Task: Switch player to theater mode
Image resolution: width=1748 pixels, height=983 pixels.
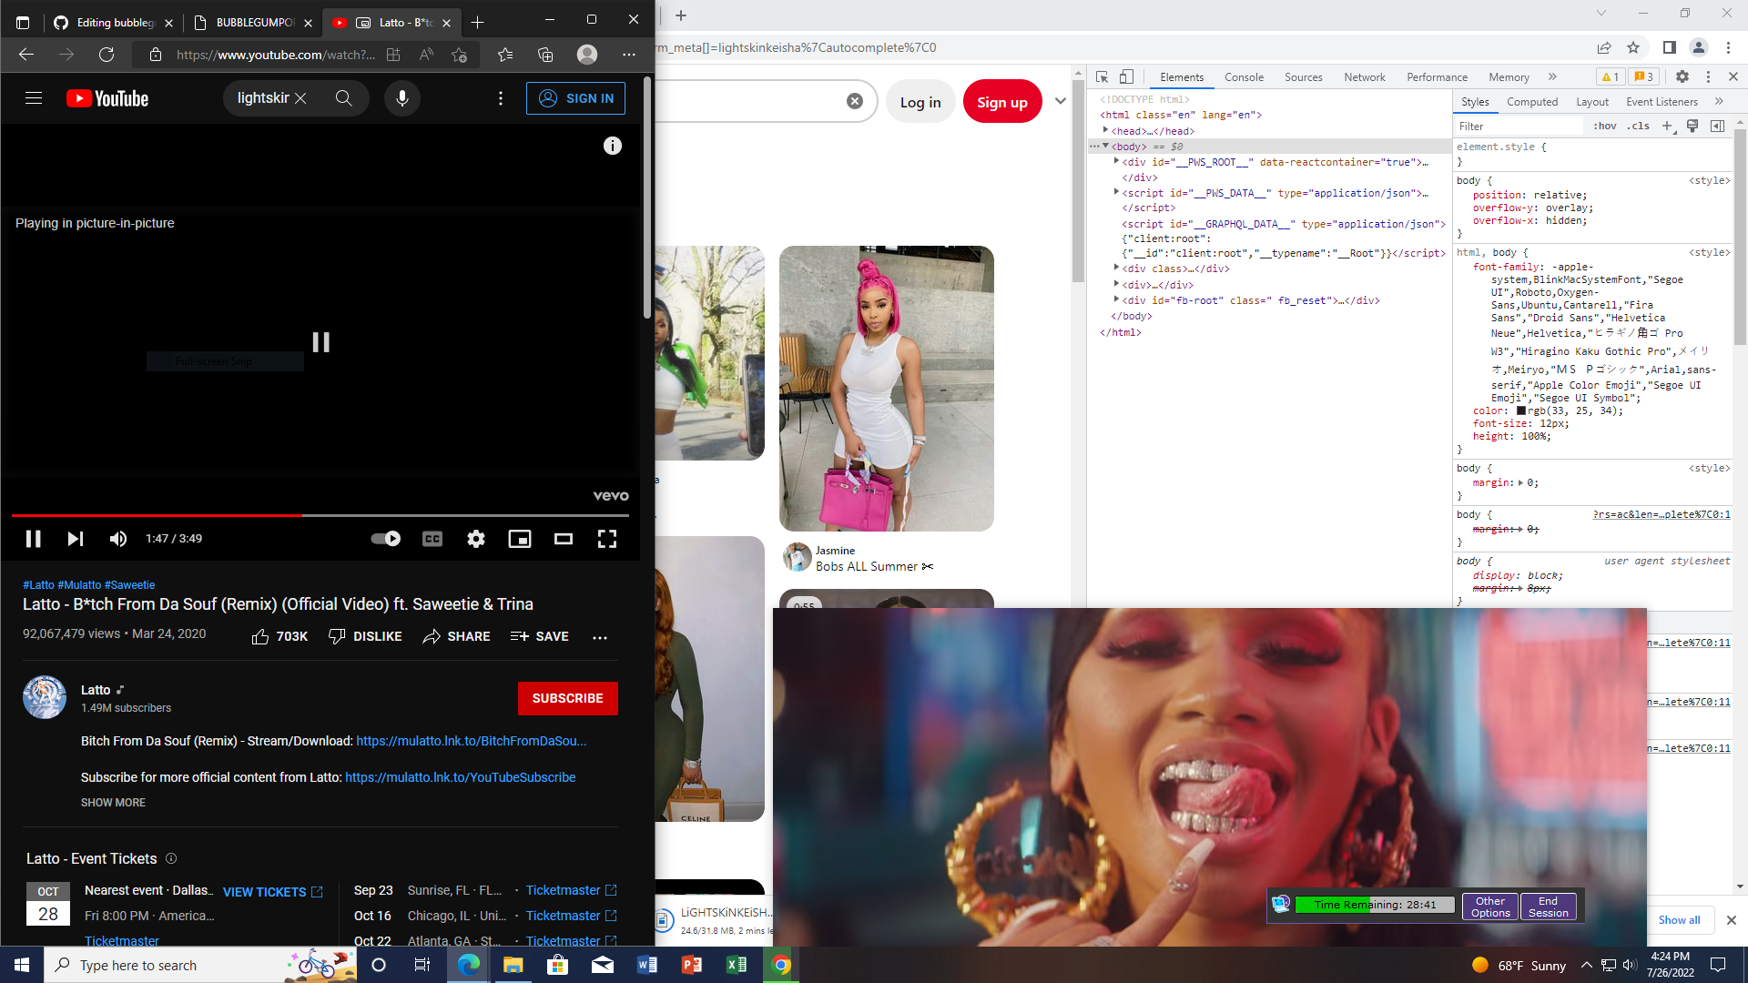Action: 563,539
